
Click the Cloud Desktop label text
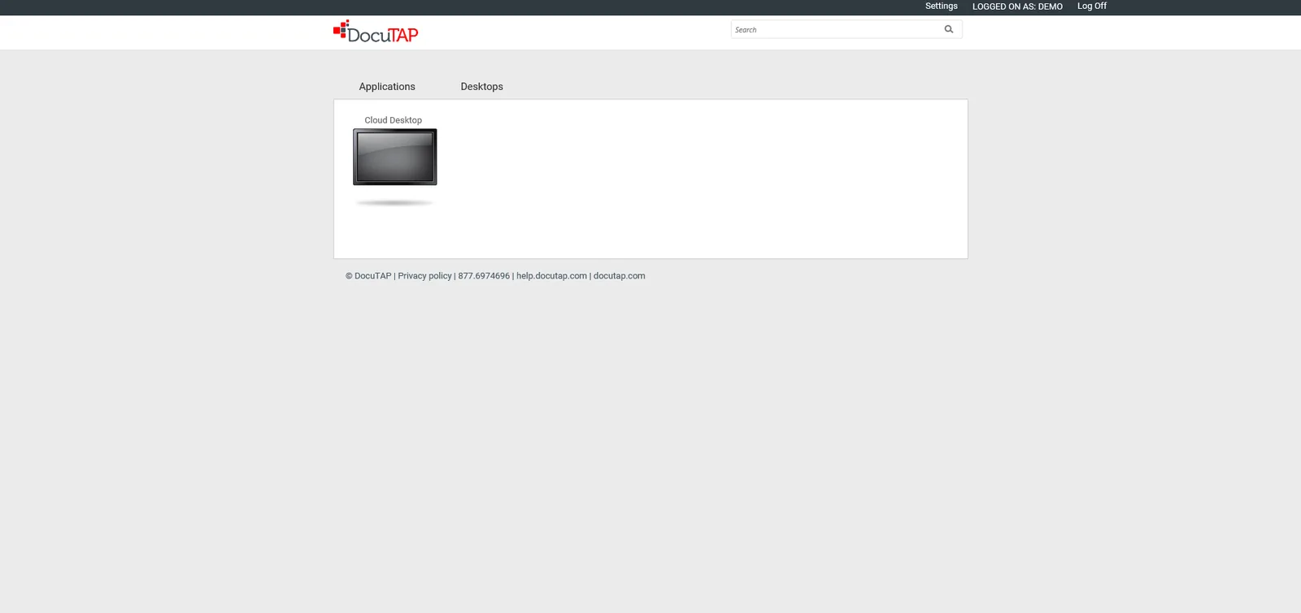tap(394, 120)
